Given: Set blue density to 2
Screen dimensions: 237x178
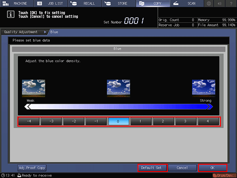Looking at the screenshot, I should pyautogui.click(x=164, y=121).
